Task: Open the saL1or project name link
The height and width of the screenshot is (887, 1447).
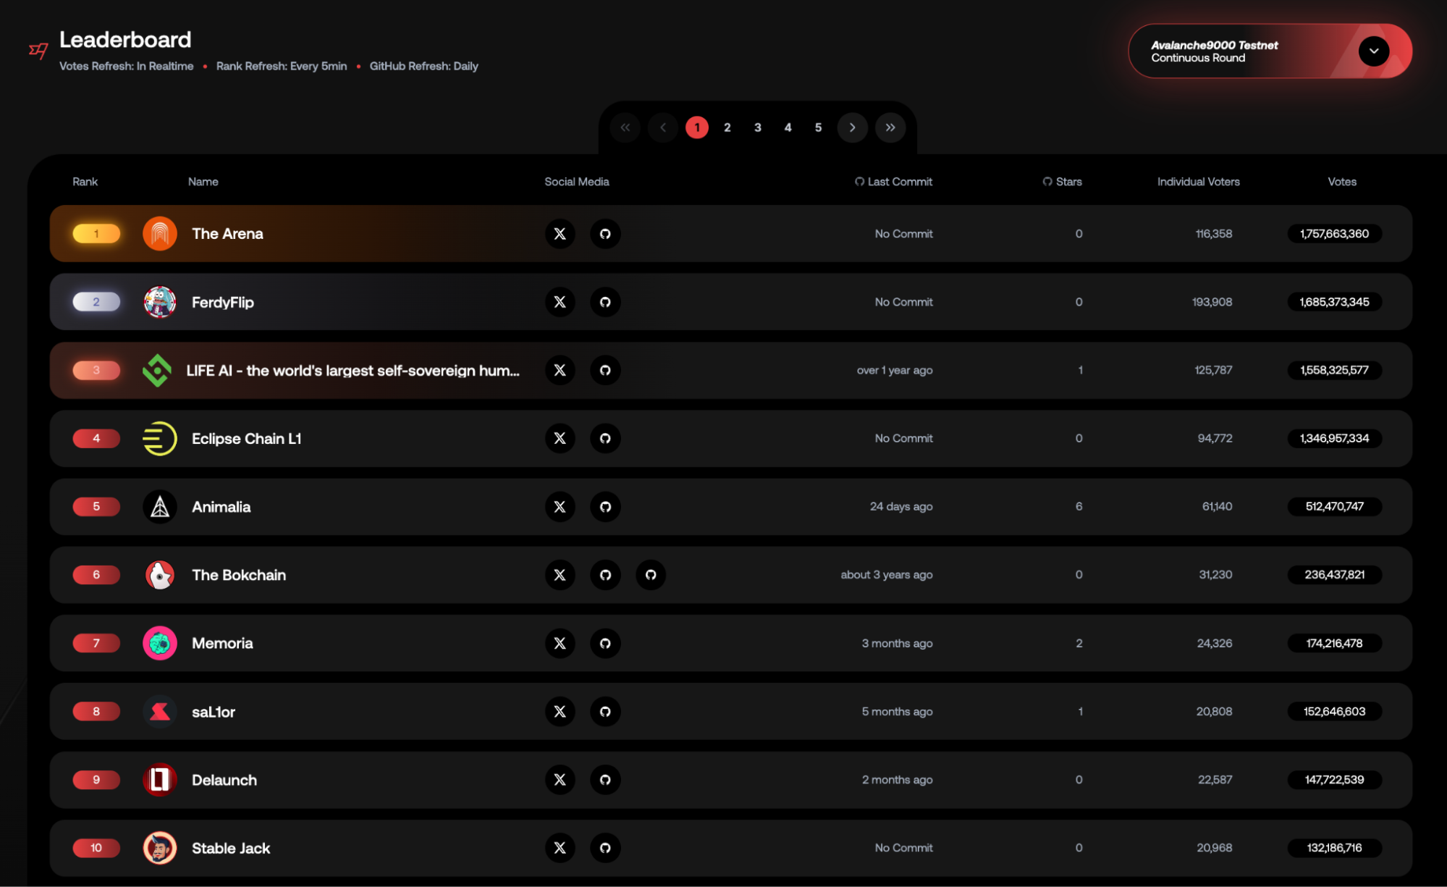Action: (213, 712)
